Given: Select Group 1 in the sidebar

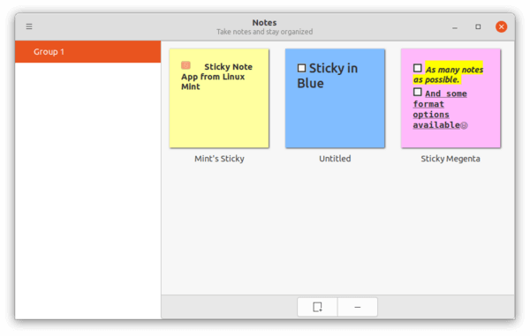Looking at the screenshot, I should (87, 52).
